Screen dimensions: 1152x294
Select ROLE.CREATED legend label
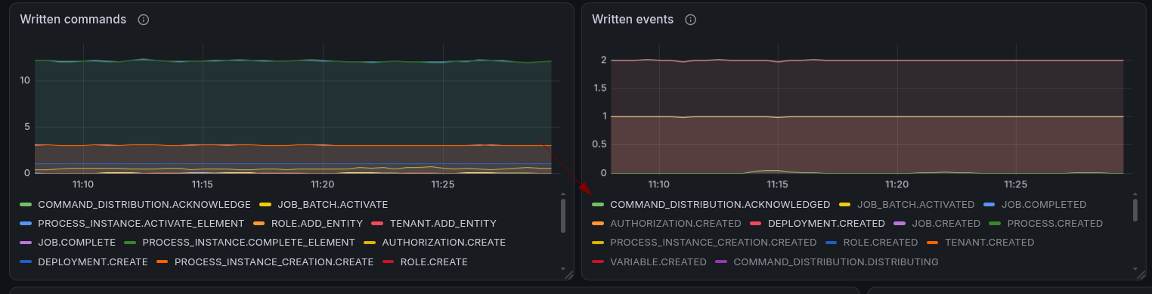[881, 243]
